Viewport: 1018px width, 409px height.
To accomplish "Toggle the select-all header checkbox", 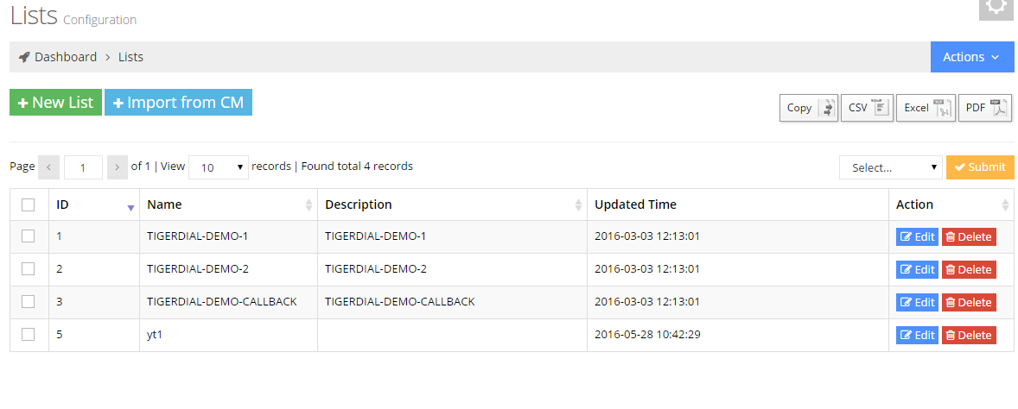I will pyautogui.click(x=29, y=204).
